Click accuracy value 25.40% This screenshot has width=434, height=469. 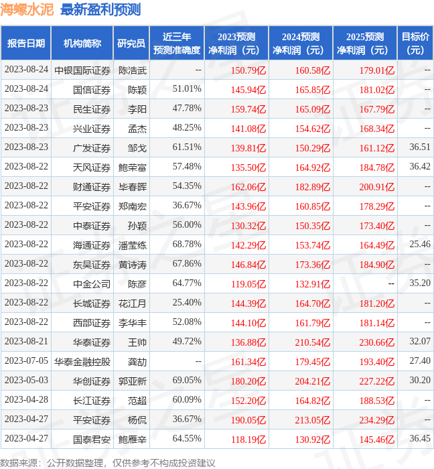(187, 303)
